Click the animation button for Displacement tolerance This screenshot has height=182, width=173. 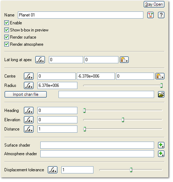[52, 170]
